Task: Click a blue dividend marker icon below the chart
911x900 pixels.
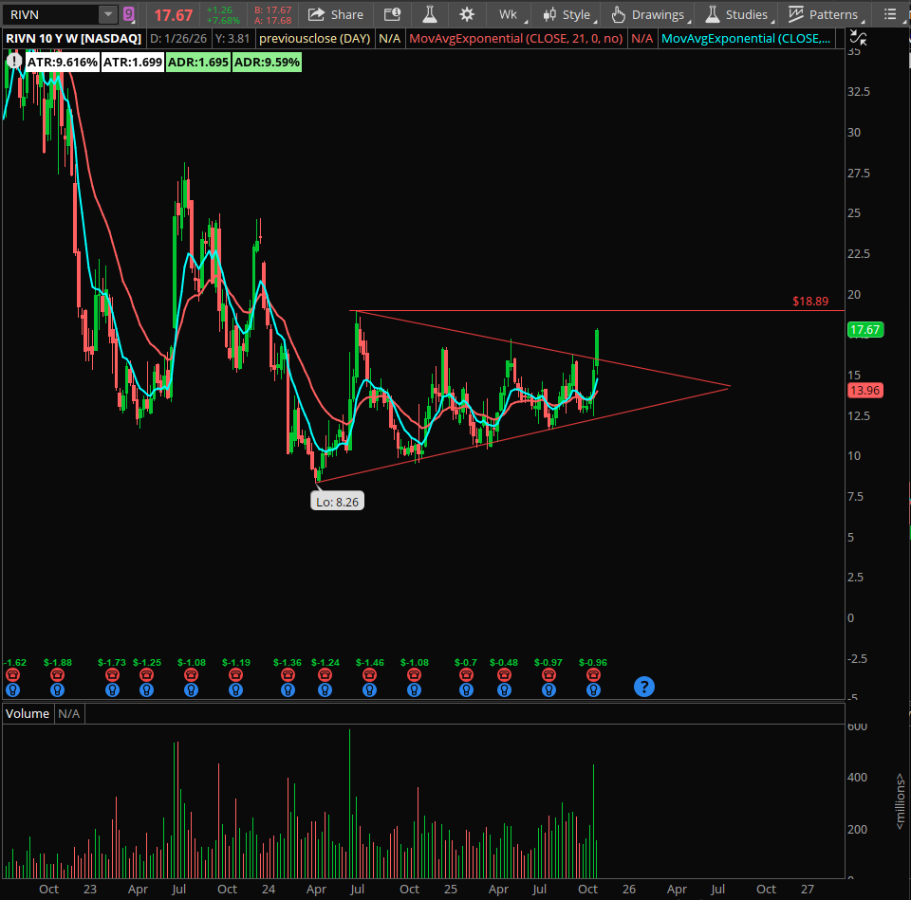Action: pyautogui.click(x=12, y=689)
